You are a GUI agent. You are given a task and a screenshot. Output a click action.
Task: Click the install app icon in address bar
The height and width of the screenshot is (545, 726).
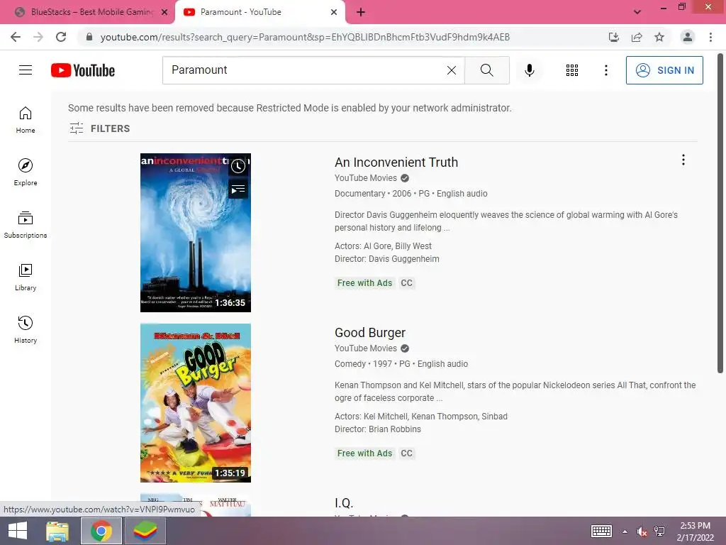tap(614, 37)
